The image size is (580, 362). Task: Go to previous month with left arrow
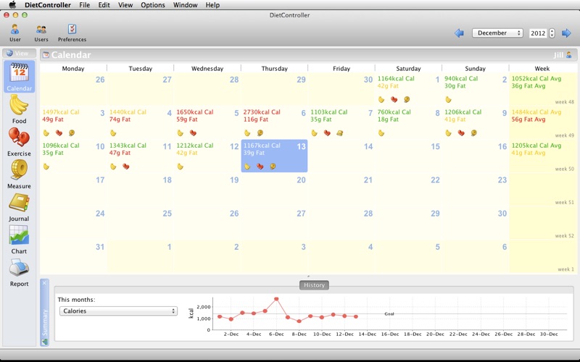pyautogui.click(x=459, y=33)
